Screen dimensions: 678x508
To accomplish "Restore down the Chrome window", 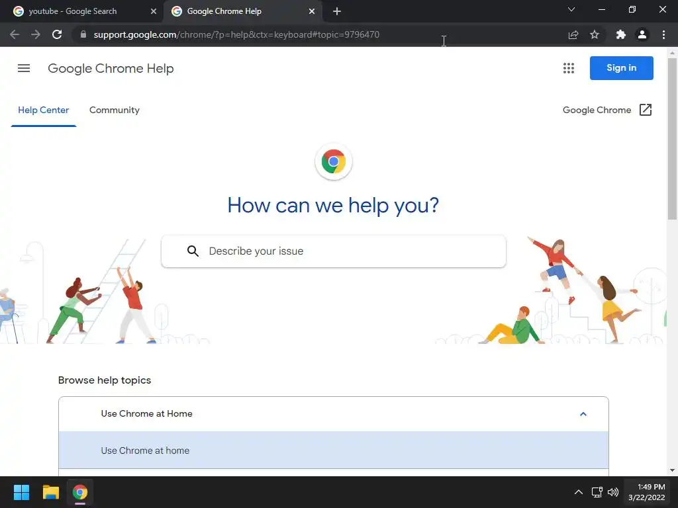I will tap(632, 9).
